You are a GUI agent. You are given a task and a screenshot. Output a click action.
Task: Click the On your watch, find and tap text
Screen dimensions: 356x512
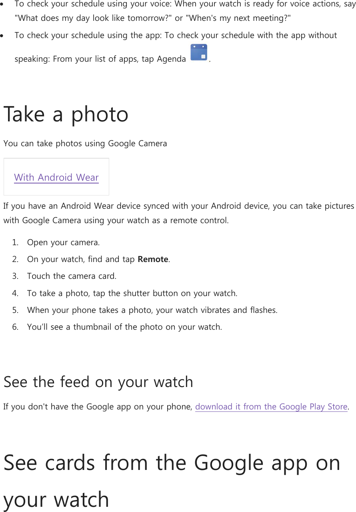(81, 259)
